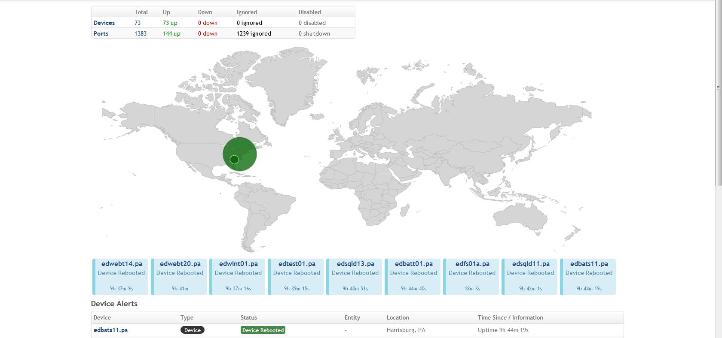Click the green Device Rebooted status label
This screenshot has width=722, height=338.
pos(263,330)
